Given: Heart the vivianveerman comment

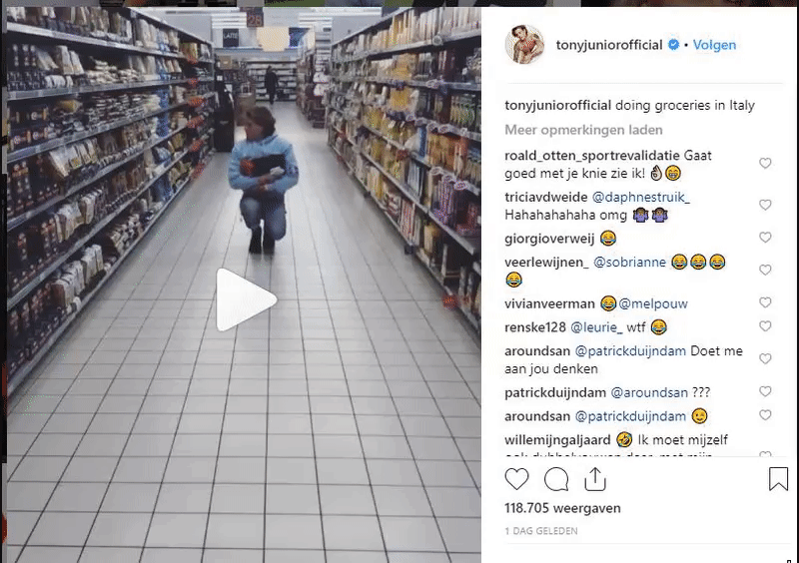Looking at the screenshot, I should pyautogui.click(x=765, y=302).
